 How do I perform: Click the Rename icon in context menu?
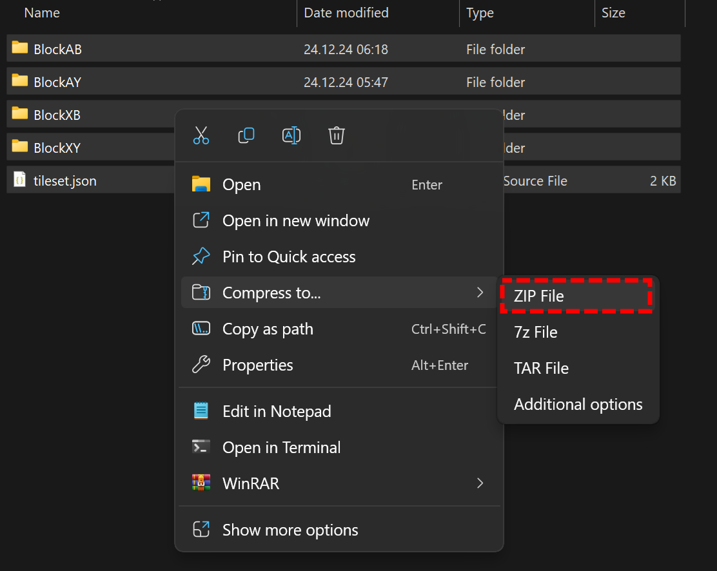point(291,135)
